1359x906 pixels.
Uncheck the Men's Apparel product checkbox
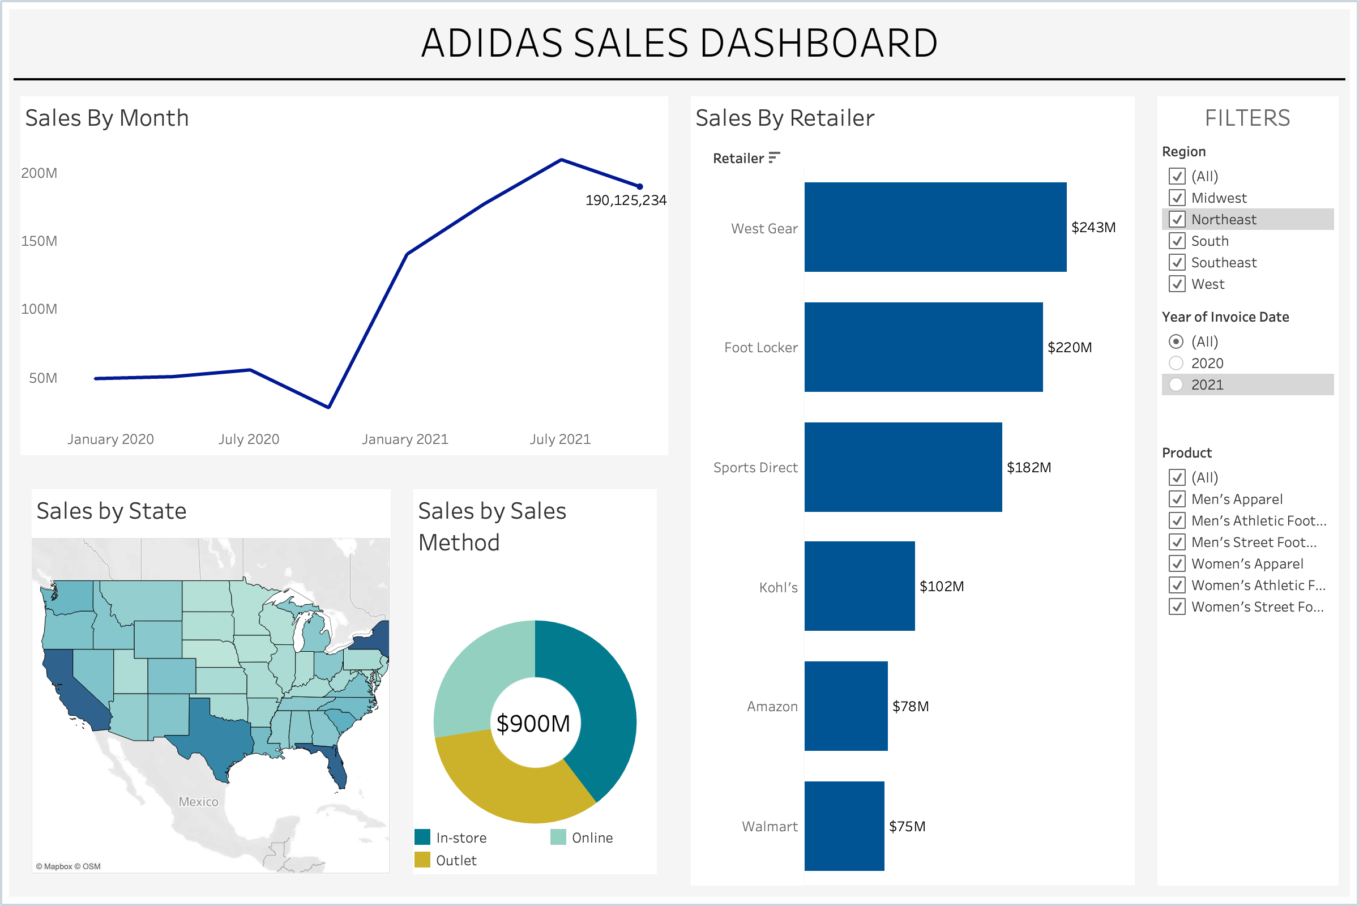tap(1177, 499)
